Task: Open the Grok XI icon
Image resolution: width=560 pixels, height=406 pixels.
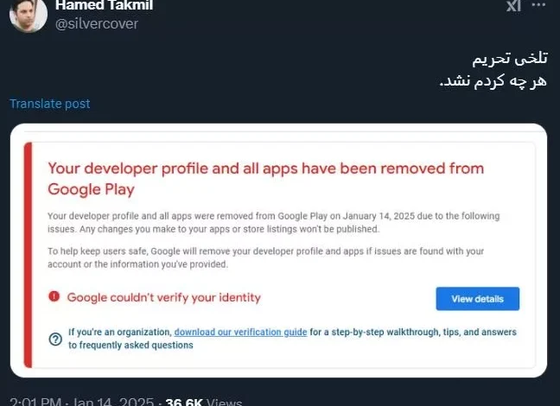Action: pos(512,6)
